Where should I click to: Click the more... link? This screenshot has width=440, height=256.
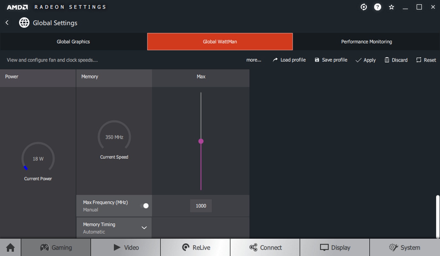[x=254, y=60]
